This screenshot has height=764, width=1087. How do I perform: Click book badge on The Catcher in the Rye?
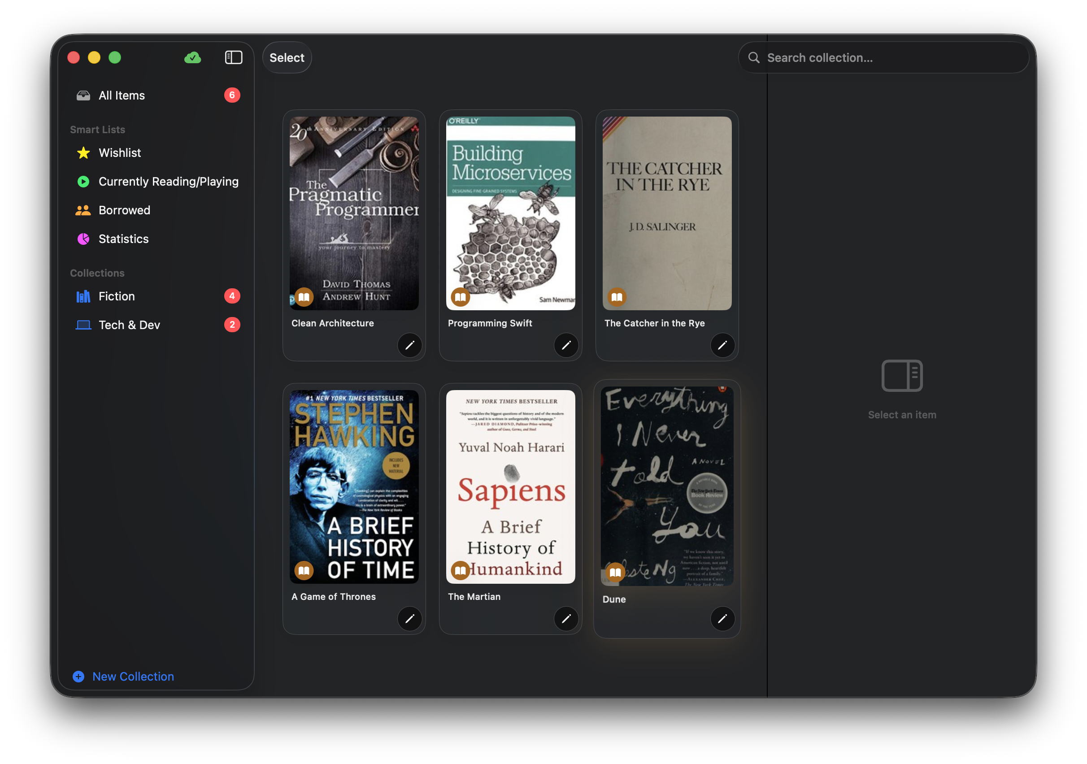(617, 297)
